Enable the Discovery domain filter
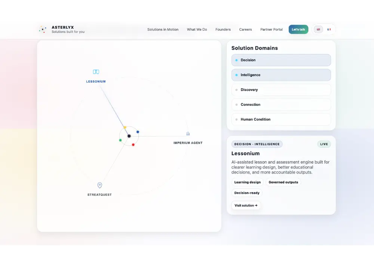 (x=281, y=90)
